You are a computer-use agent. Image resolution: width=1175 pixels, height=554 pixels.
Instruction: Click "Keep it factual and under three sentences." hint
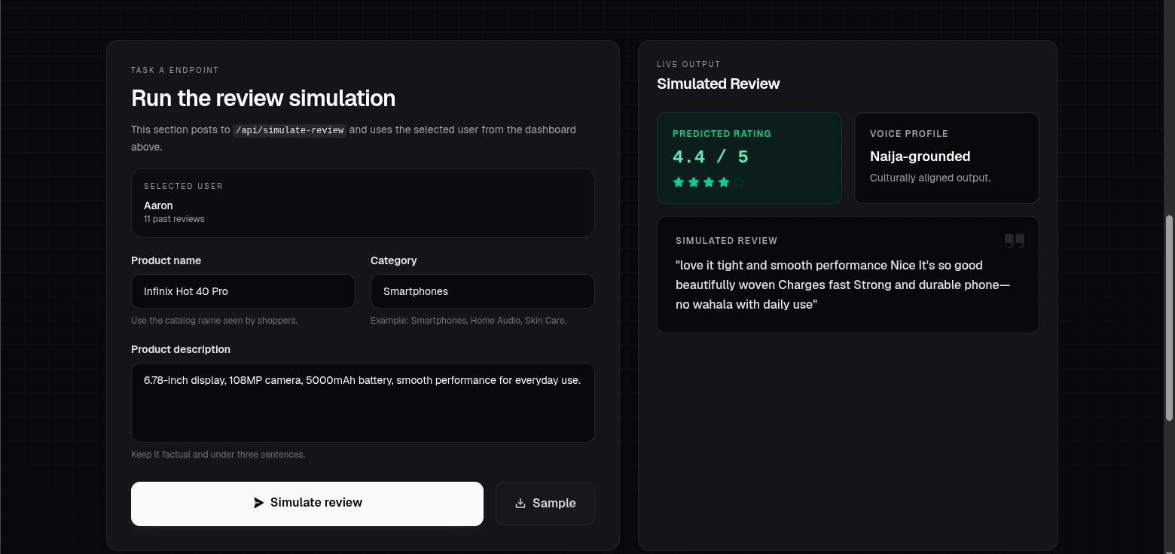[218, 455]
